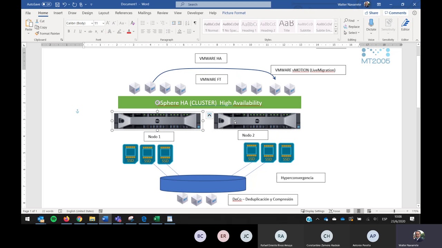Open ribbon display options in title bar
442x248 pixels.
(x=379, y=4)
